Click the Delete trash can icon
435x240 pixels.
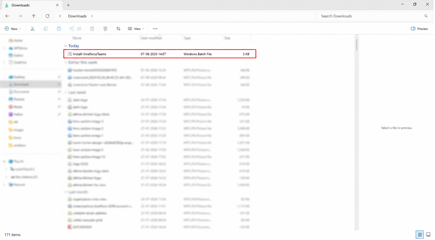tap(105, 29)
